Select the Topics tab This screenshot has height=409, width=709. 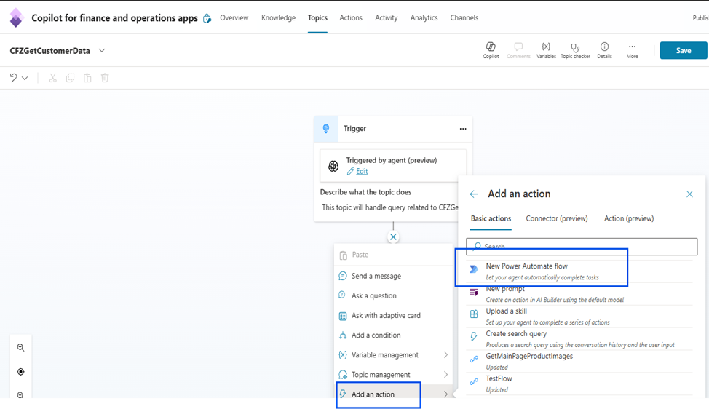317,17
